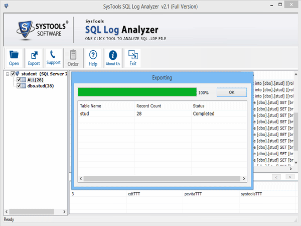Toggle the dbo.stud(28) checkbox
Screen dimensions: 301x226
click(x=19, y=86)
